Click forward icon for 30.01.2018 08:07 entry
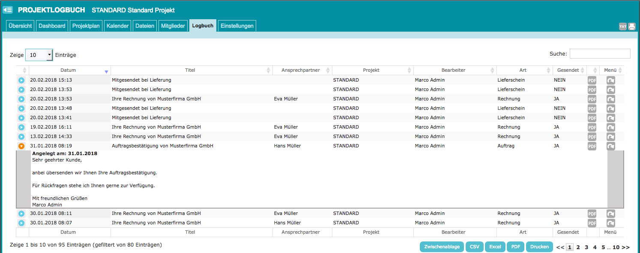Screen dimensions: 640x253 (x=611, y=223)
